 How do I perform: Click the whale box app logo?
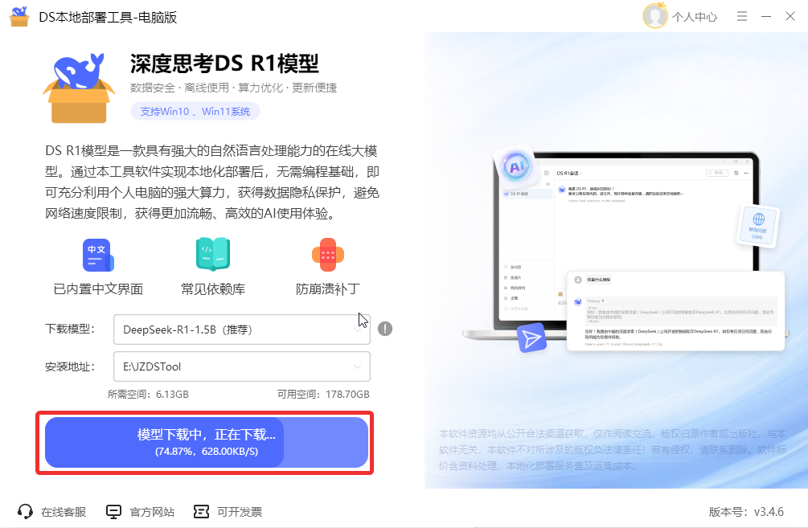pyautogui.click(x=79, y=88)
